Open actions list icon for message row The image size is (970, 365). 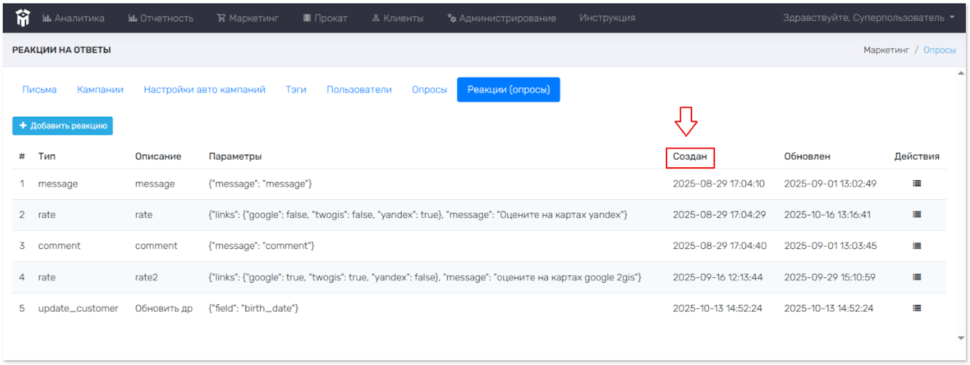(917, 184)
